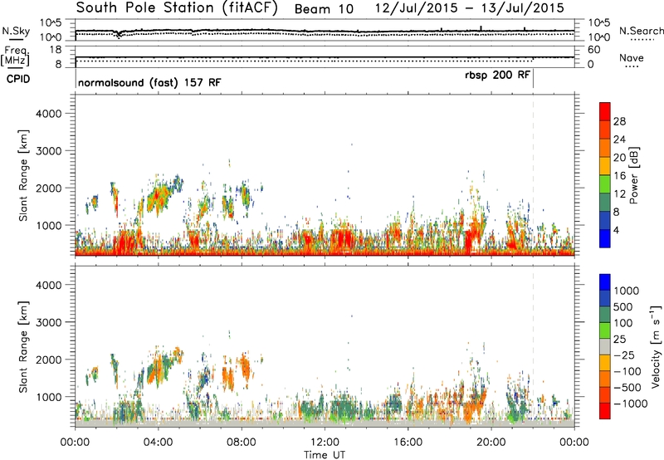Select the grey −25 to 25 Velocity colorbar segment
The height and width of the screenshot is (460, 664).
click(x=605, y=346)
